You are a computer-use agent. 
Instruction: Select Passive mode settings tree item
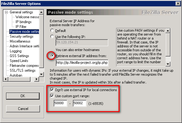24,32
